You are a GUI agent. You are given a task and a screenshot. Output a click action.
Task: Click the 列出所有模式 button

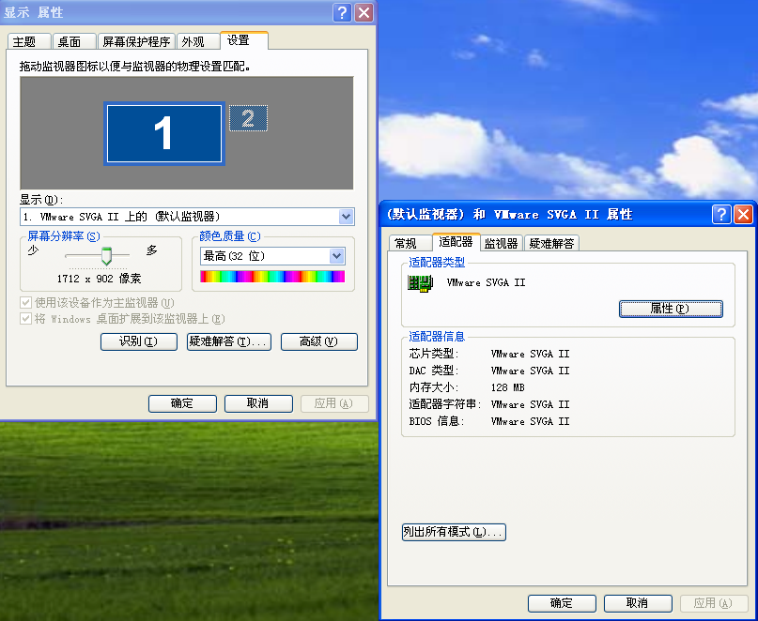pos(454,532)
